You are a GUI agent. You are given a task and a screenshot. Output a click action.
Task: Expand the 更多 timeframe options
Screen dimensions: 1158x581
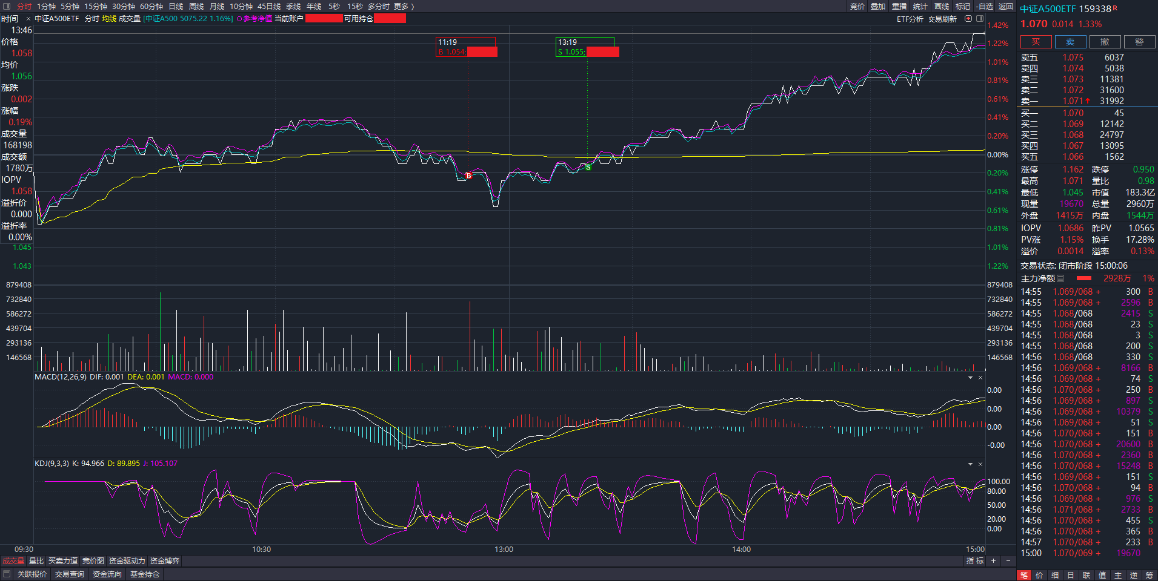404,6
